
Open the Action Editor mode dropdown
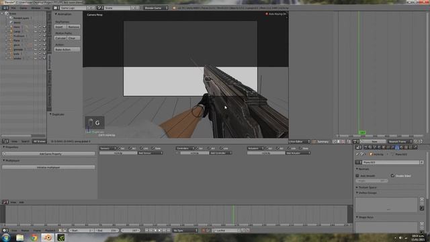tap(300, 142)
